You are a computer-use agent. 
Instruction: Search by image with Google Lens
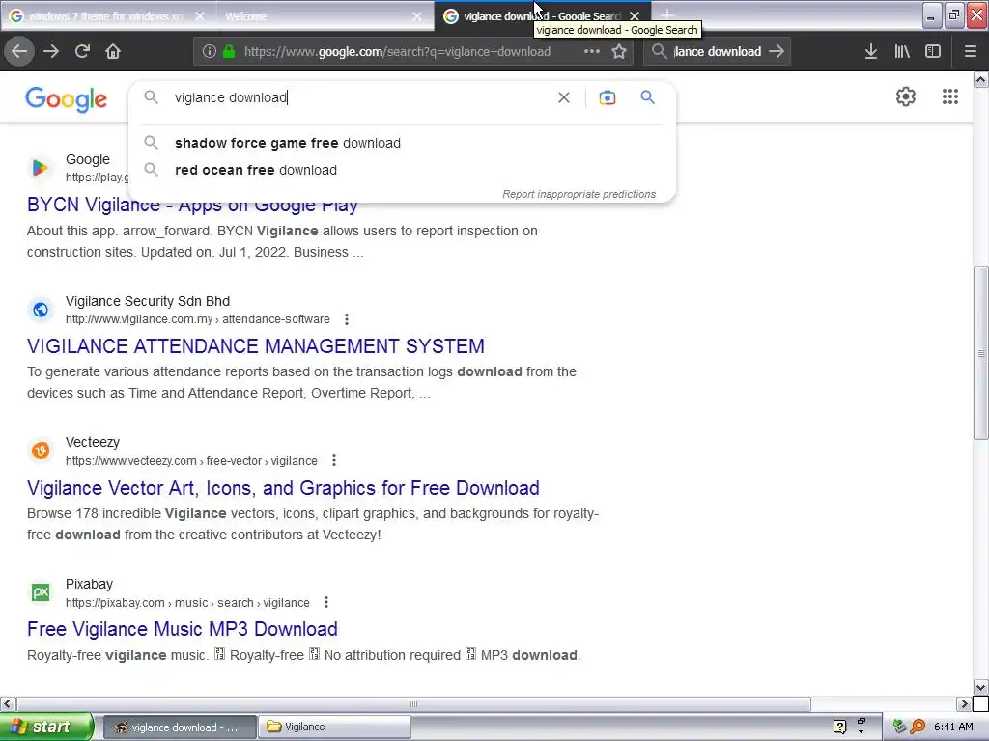click(x=608, y=97)
